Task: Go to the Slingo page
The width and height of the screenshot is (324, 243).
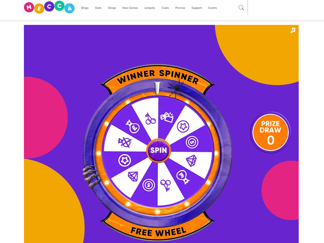Action: click(x=112, y=8)
